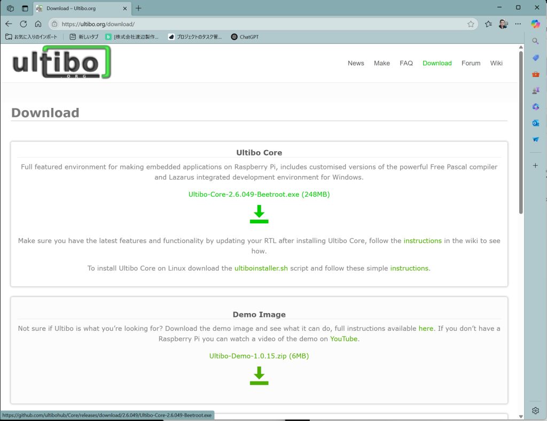Select the Download – Ultibo.org browser tab
The image size is (547, 421).
click(82, 9)
